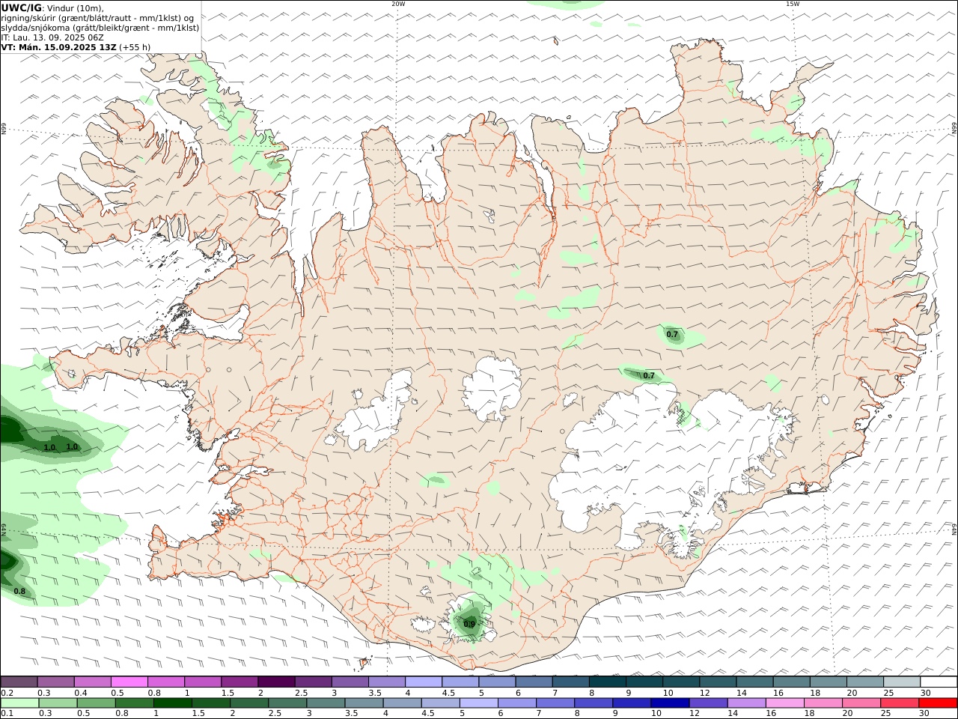Screen dimensions: 958x719
Task: Click the 66N latitude label on right edge
Action: pyautogui.click(x=954, y=129)
